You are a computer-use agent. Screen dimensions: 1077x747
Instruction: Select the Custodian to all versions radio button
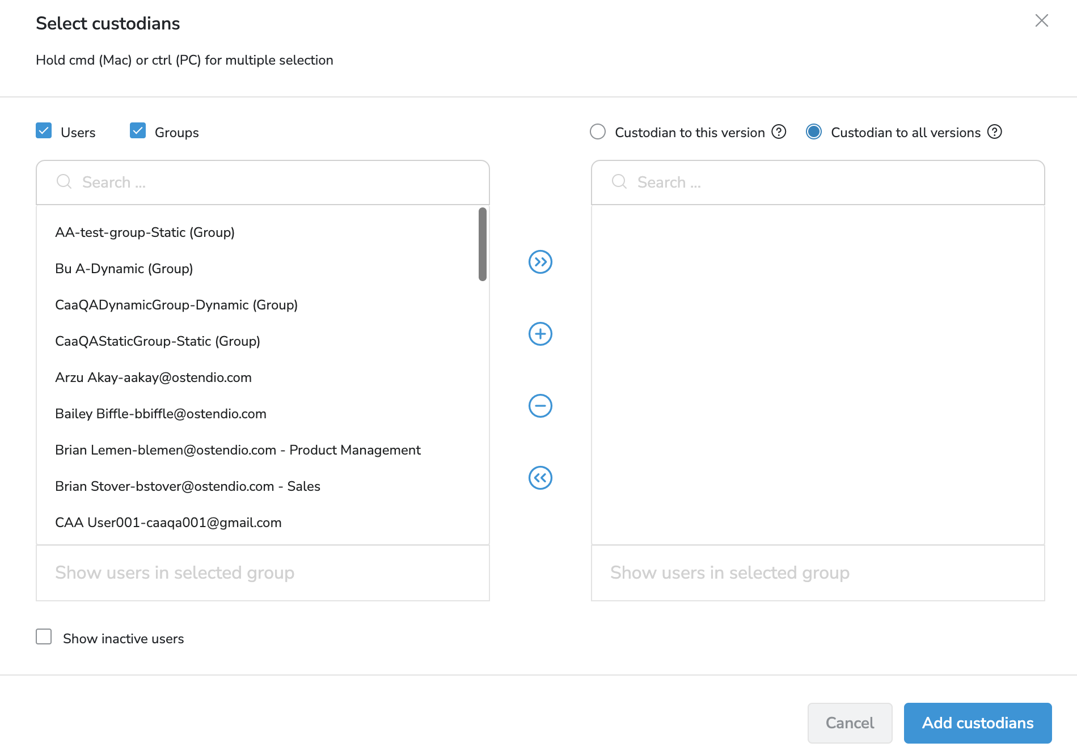(x=814, y=131)
